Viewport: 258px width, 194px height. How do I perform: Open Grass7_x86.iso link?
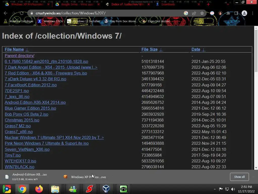point(19,132)
